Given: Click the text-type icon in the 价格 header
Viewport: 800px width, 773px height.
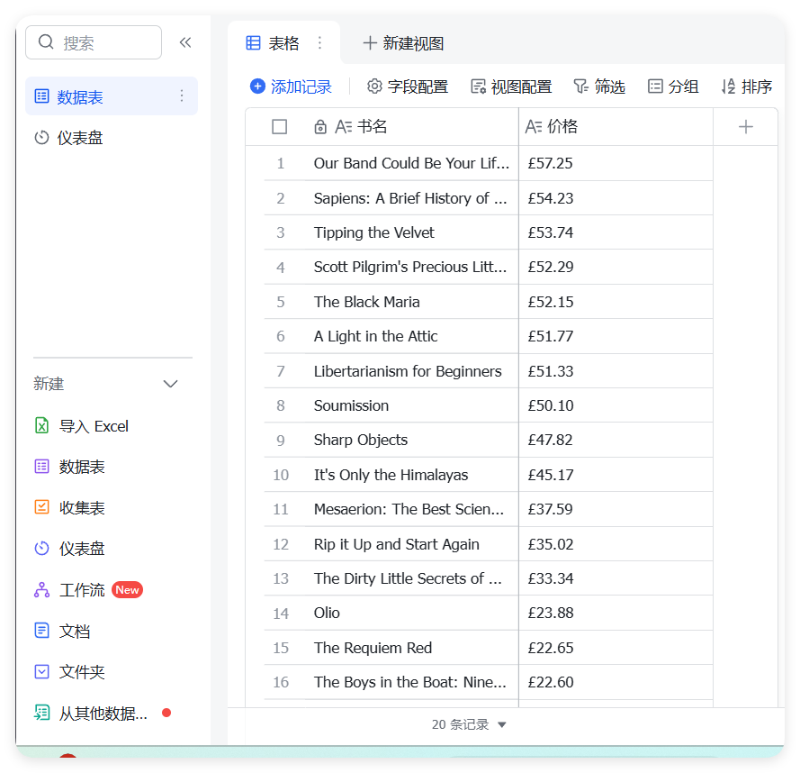Looking at the screenshot, I should click(x=534, y=127).
